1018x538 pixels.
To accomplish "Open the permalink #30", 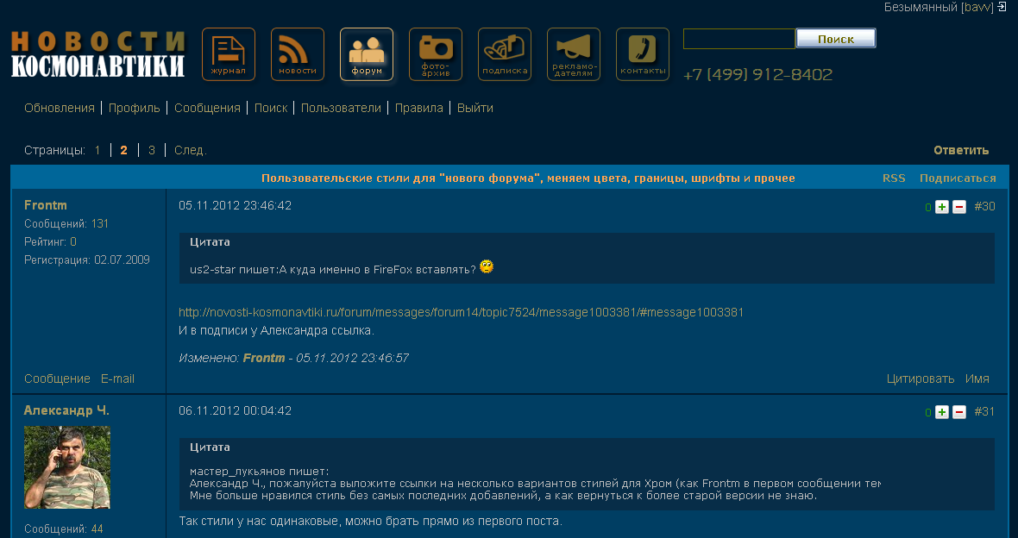I will [x=985, y=206].
